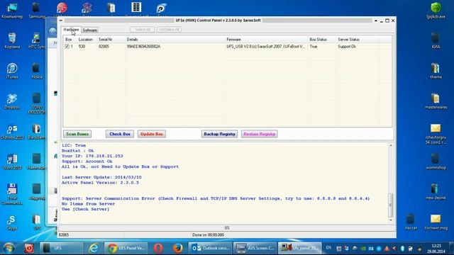Click the UnSelect All button
This screenshot has width=454, height=255.
coord(169,30)
